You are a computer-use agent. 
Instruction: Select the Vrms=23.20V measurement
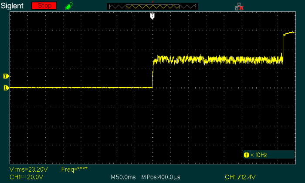pyautogui.click(x=29, y=169)
